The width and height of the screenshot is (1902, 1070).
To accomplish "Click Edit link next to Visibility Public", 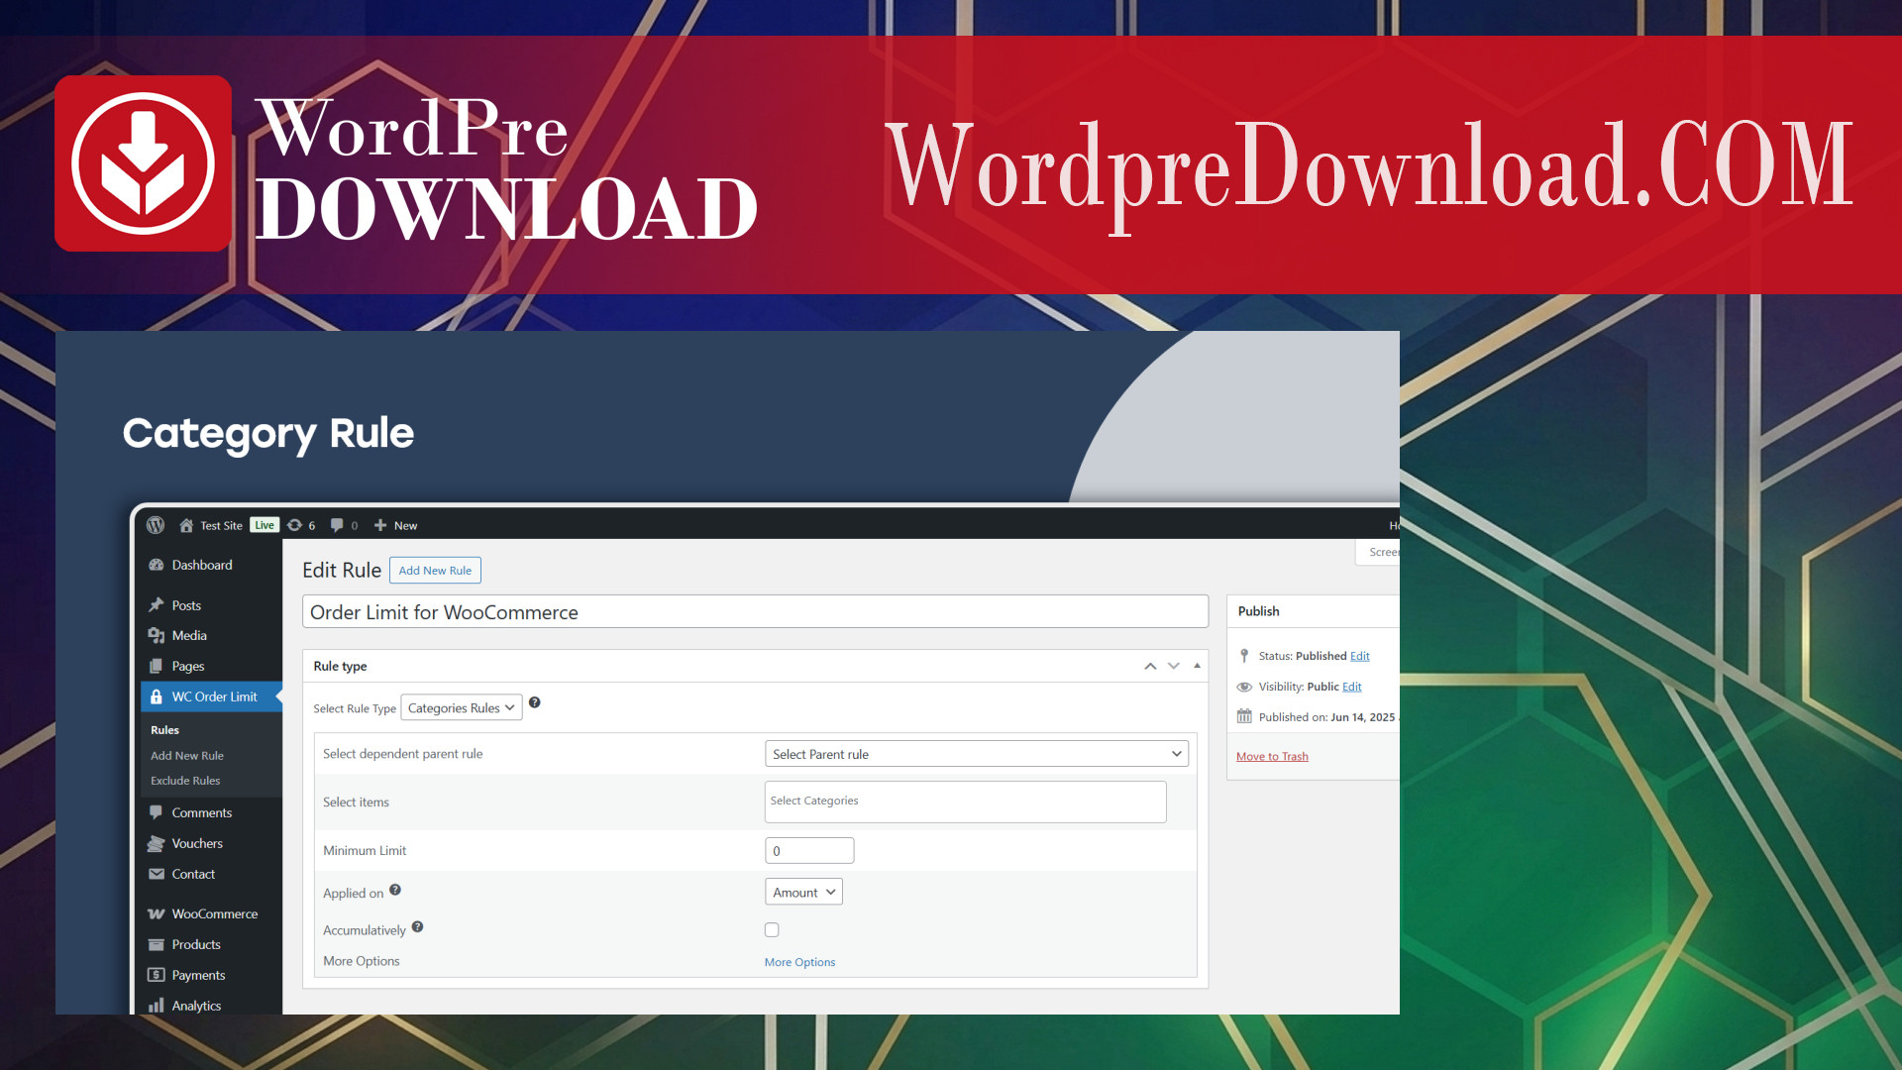I will pos(1352,687).
